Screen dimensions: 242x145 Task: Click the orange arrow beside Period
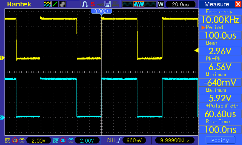203,27
